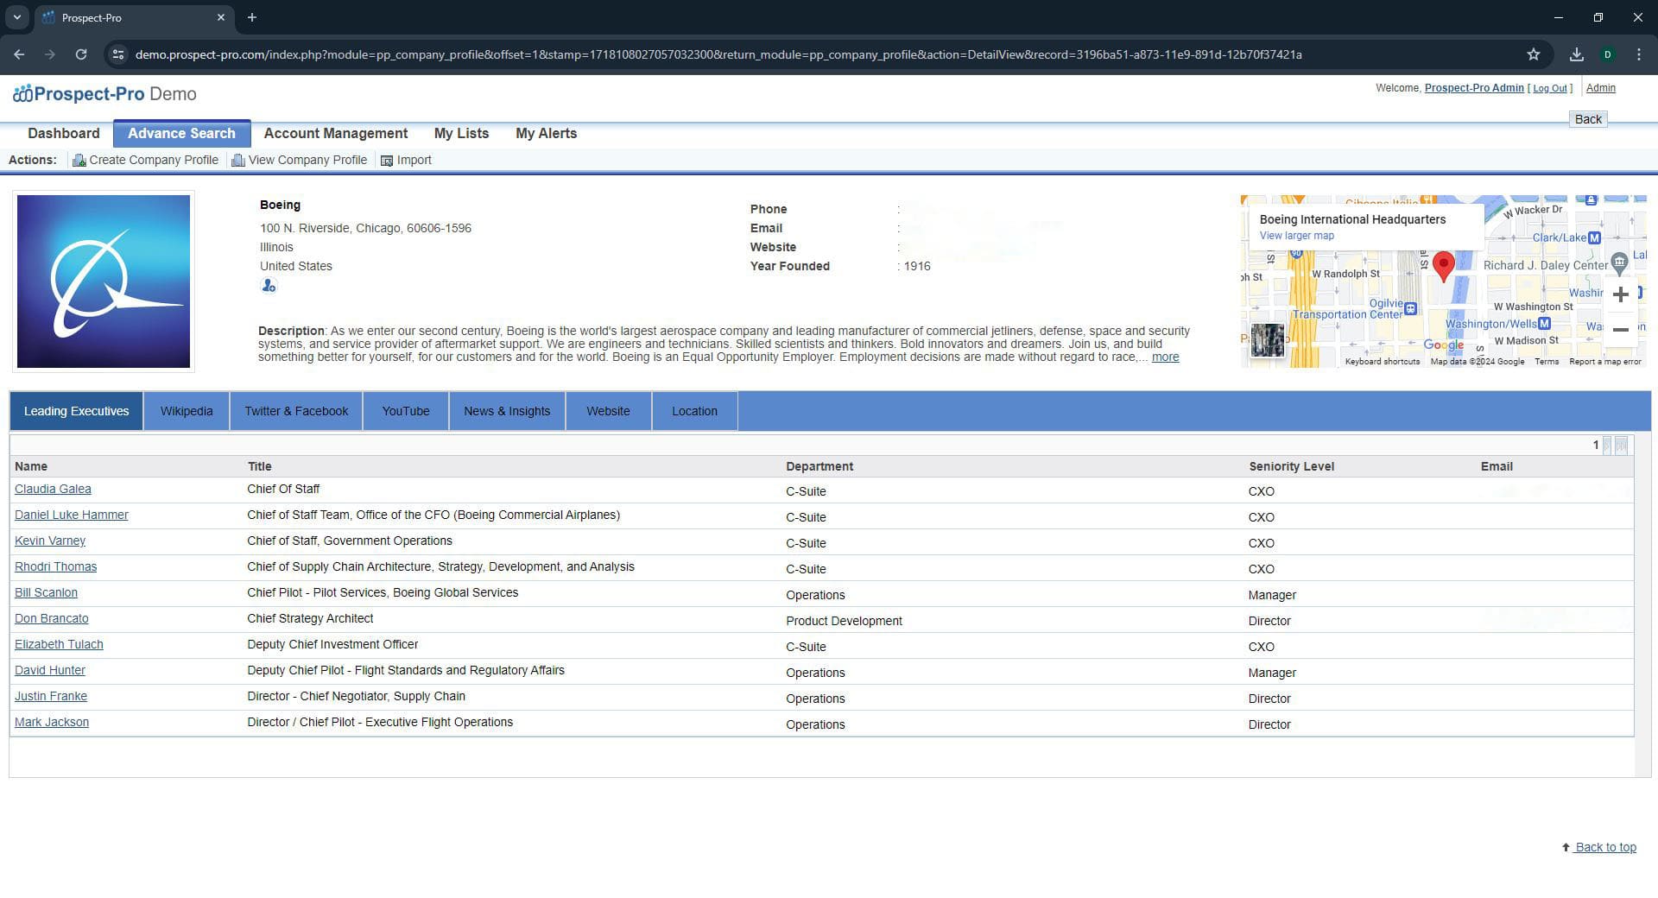Click the Department column header

[820, 466]
